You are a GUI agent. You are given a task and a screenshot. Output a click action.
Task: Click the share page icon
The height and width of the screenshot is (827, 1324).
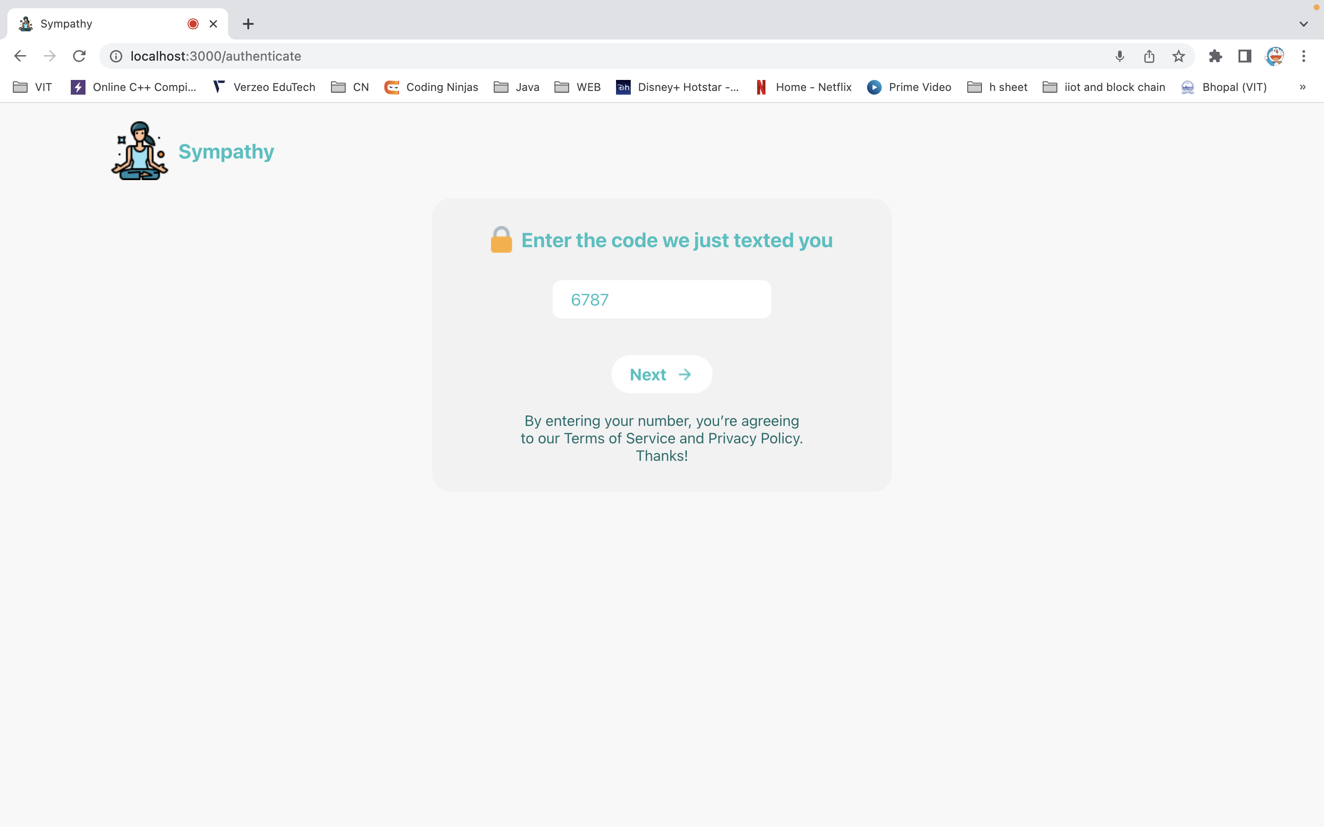pos(1149,57)
